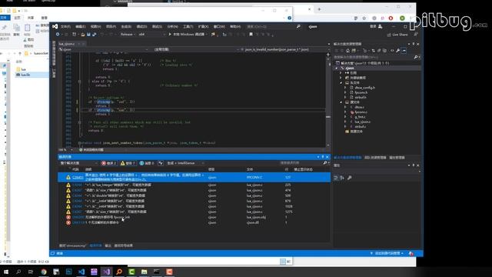Start the 本地 Windows 调试器 debugger
Viewport: 492px width, 277px height.
[x=188, y=34]
